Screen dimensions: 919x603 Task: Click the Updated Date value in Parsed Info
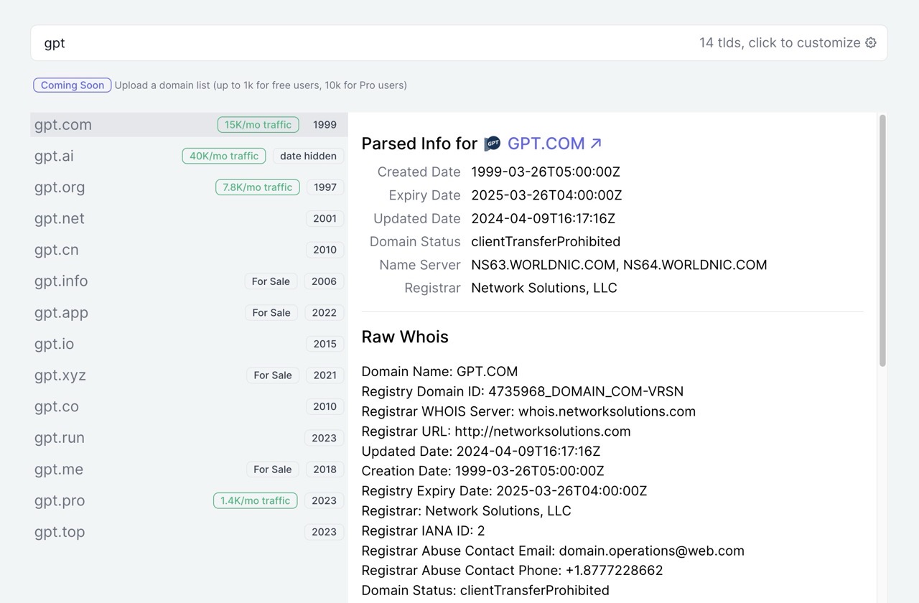coord(544,218)
